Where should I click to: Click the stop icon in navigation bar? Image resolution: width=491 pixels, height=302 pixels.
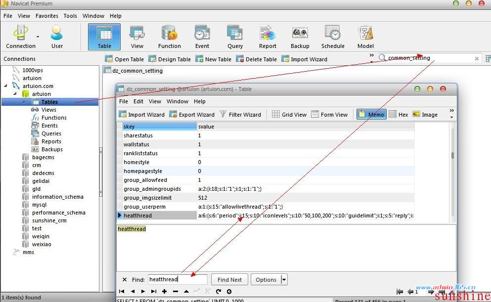point(229,291)
